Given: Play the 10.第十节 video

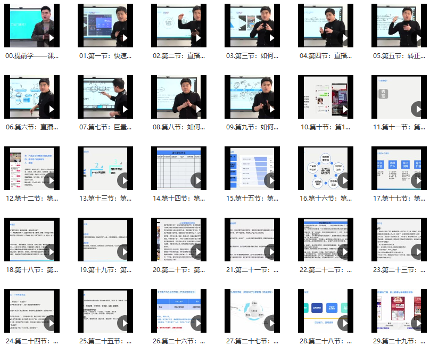Looking at the screenshot, I should pos(345,110).
